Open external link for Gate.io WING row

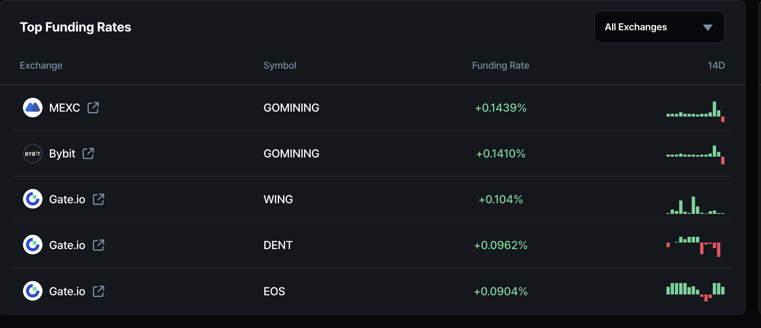coord(99,199)
